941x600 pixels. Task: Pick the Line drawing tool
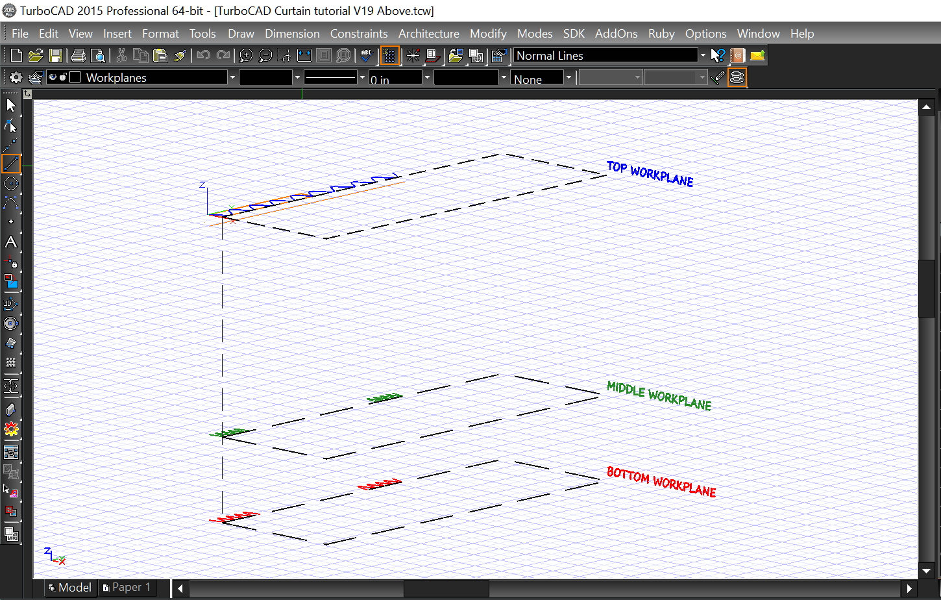tap(11, 164)
